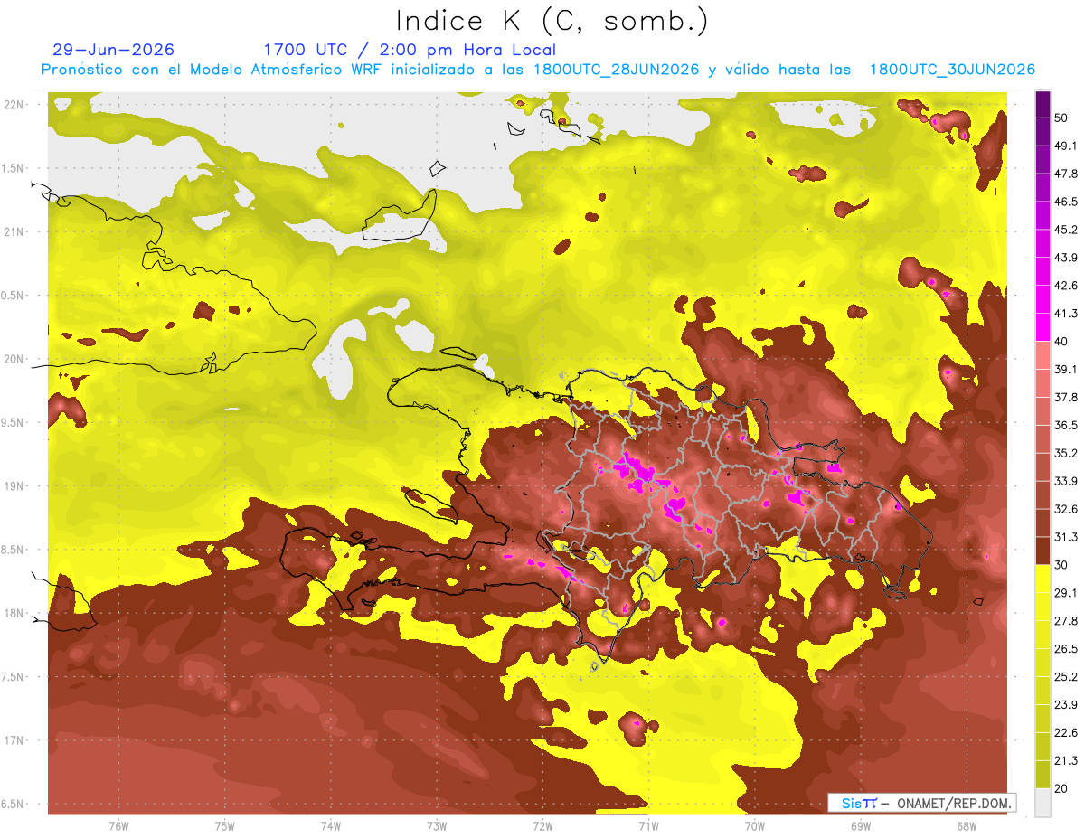Click the colorbar value 40
Screen dimensions: 1085x838
(1061, 342)
